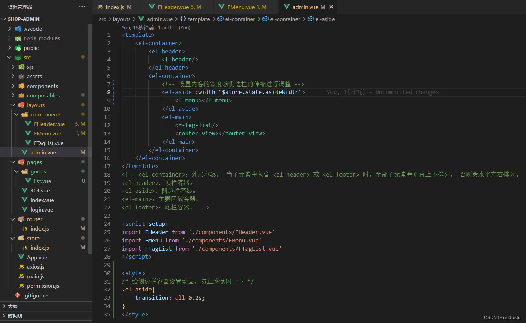The image size is (526, 323).
Task: Expand the 时间线 timeline section
Action: [4, 316]
